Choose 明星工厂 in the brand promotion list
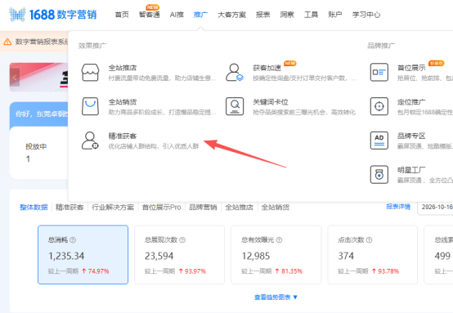The width and height of the screenshot is (453, 313). (x=411, y=170)
